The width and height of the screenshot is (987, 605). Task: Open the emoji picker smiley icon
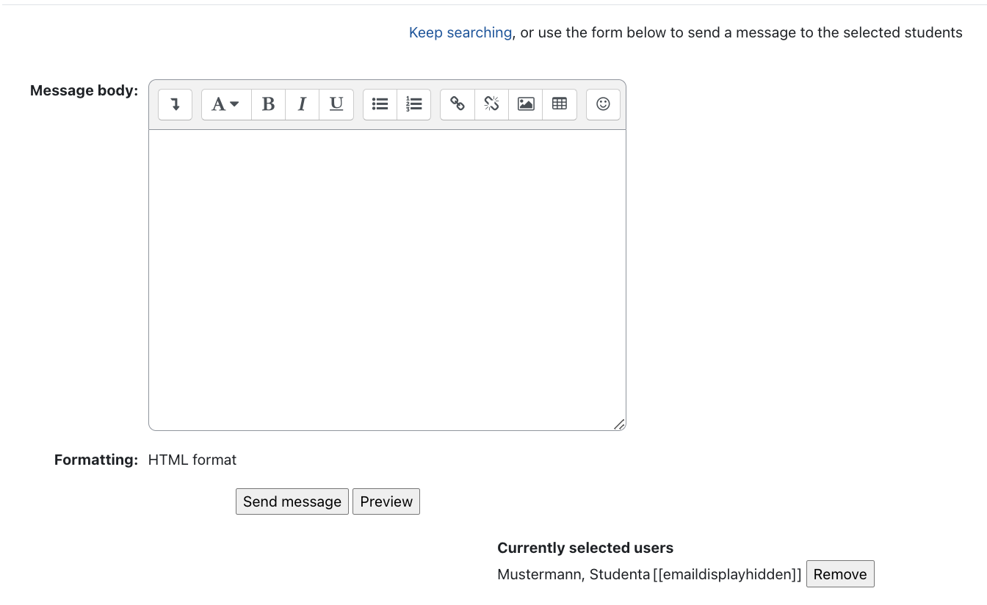(603, 104)
